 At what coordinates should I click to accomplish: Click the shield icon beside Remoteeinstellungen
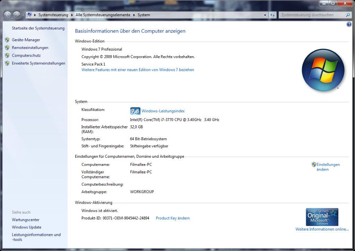pyautogui.click(x=7, y=48)
